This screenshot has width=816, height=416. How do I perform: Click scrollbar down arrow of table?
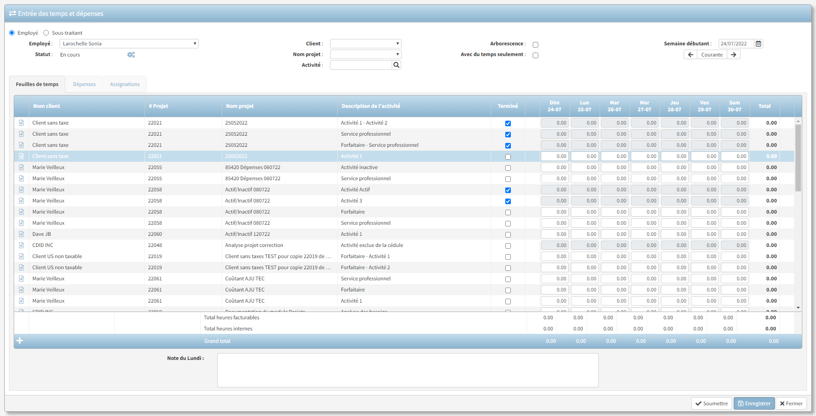pos(798,308)
